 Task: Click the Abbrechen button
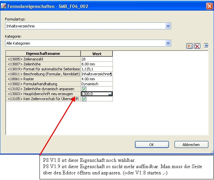coord(191,145)
